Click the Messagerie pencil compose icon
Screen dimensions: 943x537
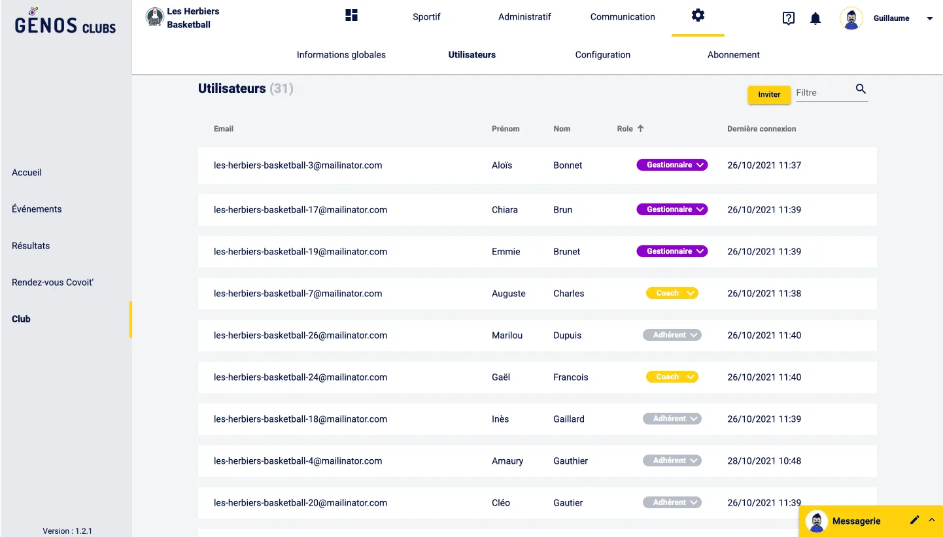pos(914,520)
